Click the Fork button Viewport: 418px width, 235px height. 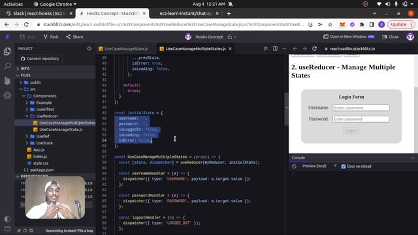[x=51, y=37]
